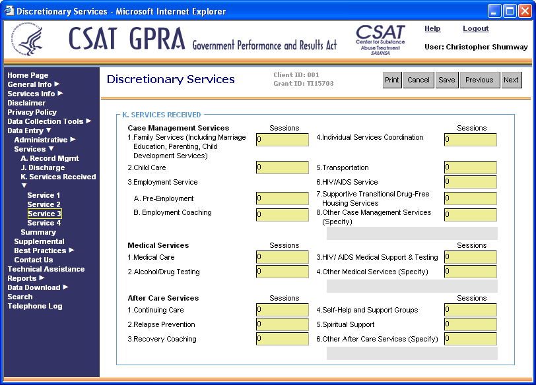Viewport: 536px width, 385px height.
Task: Go to the Next page
Action: click(x=511, y=80)
